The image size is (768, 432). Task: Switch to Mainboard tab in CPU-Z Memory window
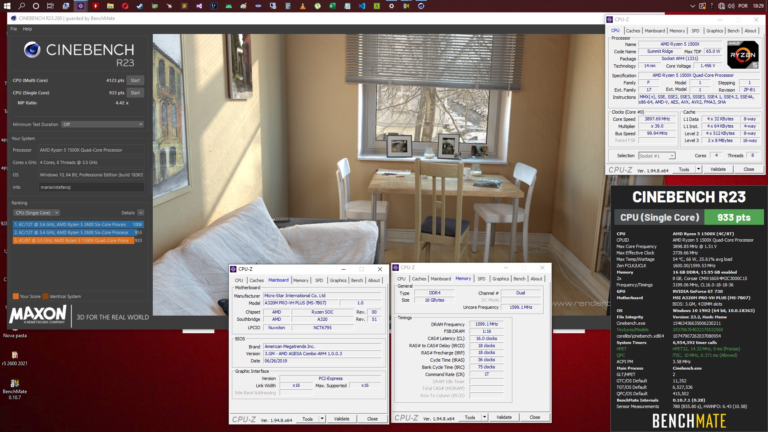point(441,279)
